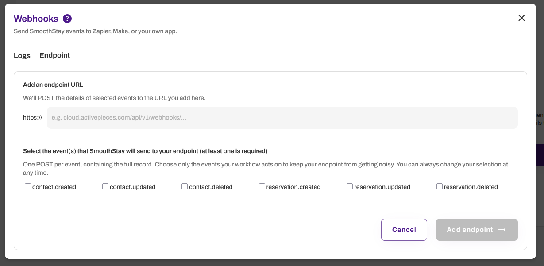Click the Webhooks dialog title
The image size is (544, 266).
(x=36, y=19)
